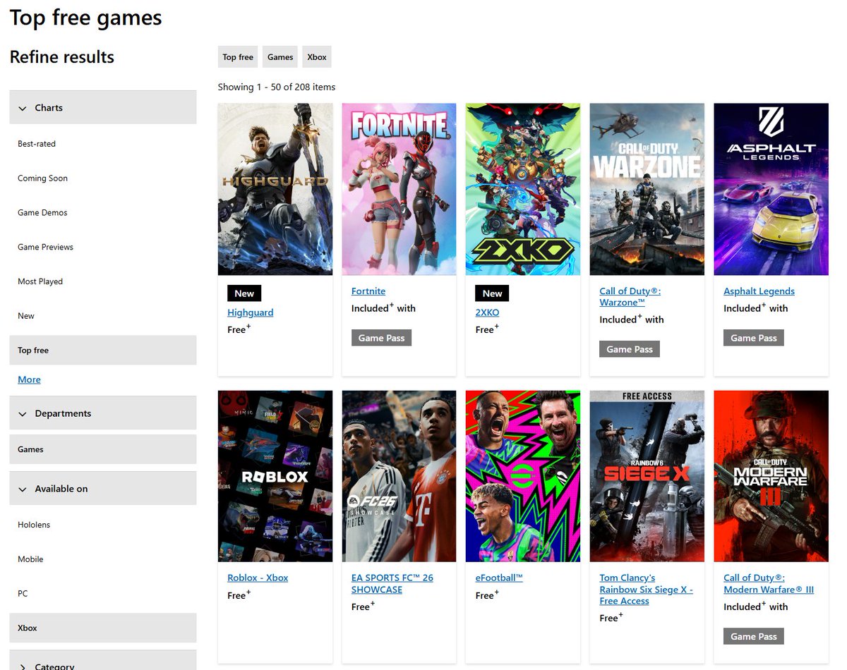Click the Fortnite title link
Image resolution: width=847 pixels, height=670 pixels.
(x=368, y=291)
